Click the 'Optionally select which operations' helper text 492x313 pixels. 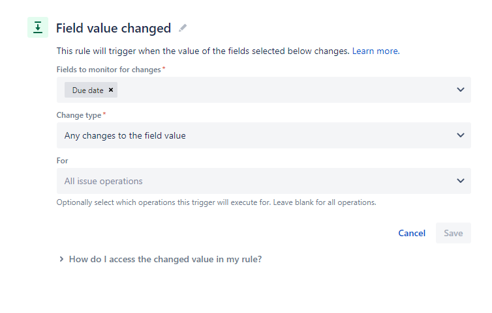(x=216, y=202)
